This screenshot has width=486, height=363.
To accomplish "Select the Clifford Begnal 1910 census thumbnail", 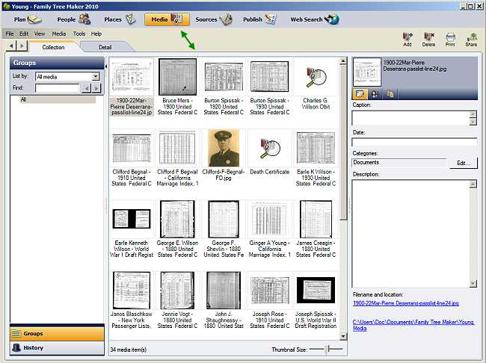I will coord(132,149).
